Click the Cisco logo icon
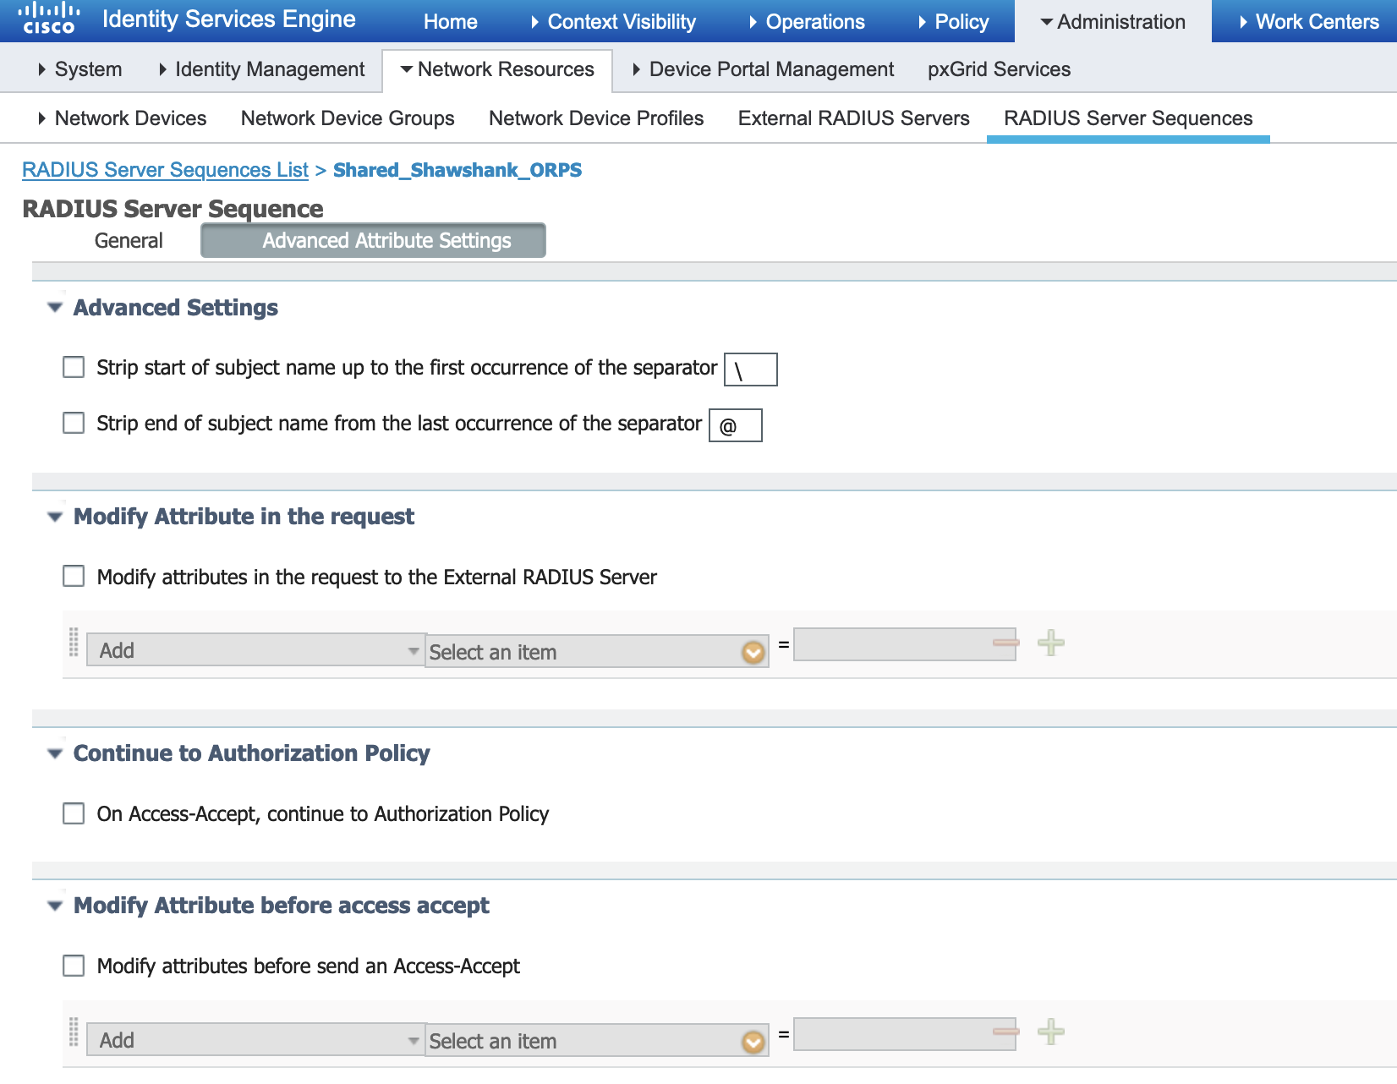The height and width of the screenshot is (1084, 1397). (49, 19)
